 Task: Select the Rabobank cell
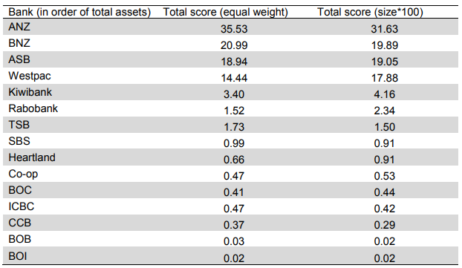33,108
